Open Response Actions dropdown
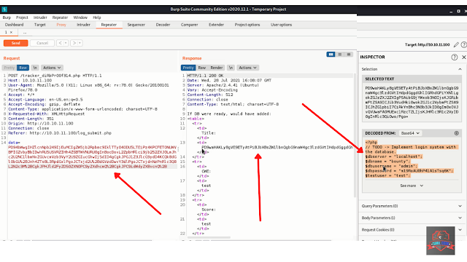Screen dimensions: 467x262 coord(247,68)
